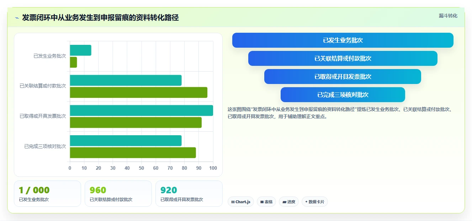Click the pulse icon beside the chart title
The width and height of the screenshot is (472, 221).
(x=17, y=17)
